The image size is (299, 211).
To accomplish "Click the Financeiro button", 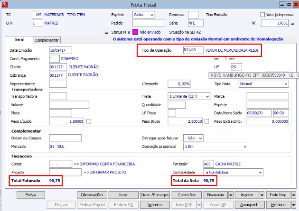I will coord(215,195).
